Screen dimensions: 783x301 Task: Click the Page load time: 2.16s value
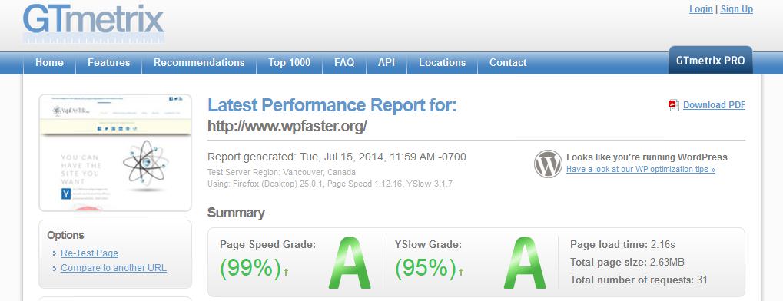point(622,245)
